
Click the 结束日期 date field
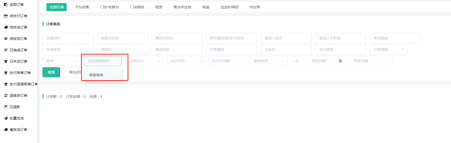coord(361,61)
